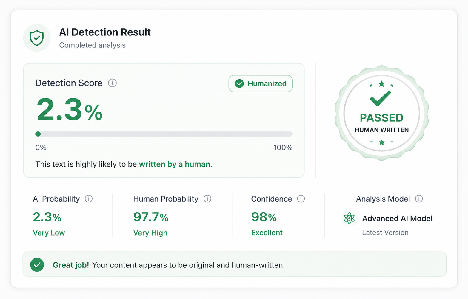Click the Confidence 98% value

[x=264, y=217]
